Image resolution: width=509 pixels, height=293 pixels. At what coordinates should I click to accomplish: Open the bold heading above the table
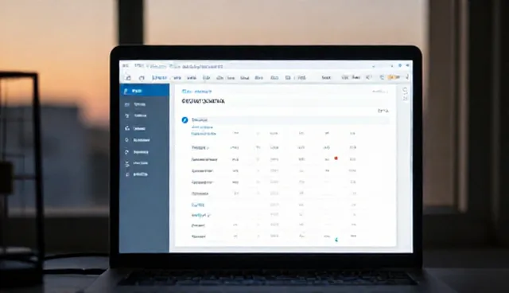pyautogui.click(x=204, y=101)
